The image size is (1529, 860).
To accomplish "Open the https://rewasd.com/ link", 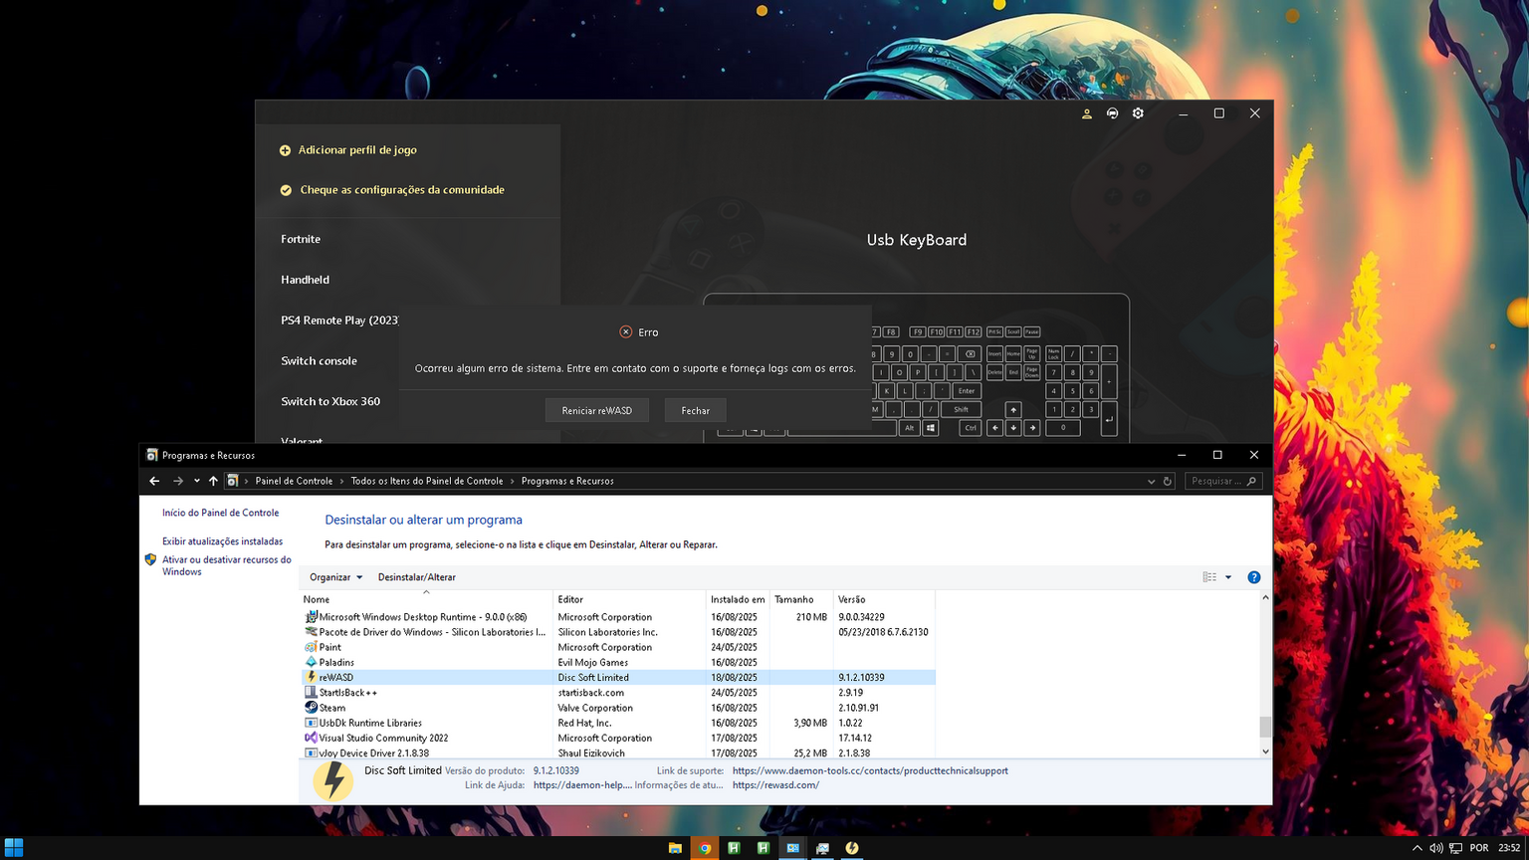I will click(775, 785).
